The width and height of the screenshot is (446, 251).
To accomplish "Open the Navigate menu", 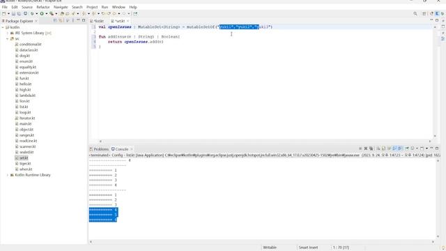I will (61, 7).
